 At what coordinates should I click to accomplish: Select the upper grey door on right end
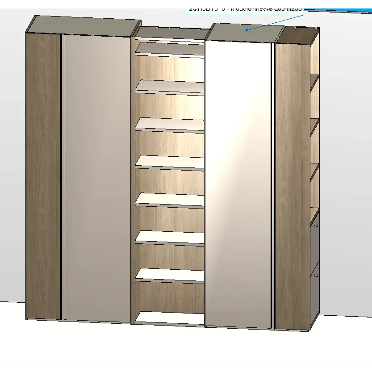314,243
